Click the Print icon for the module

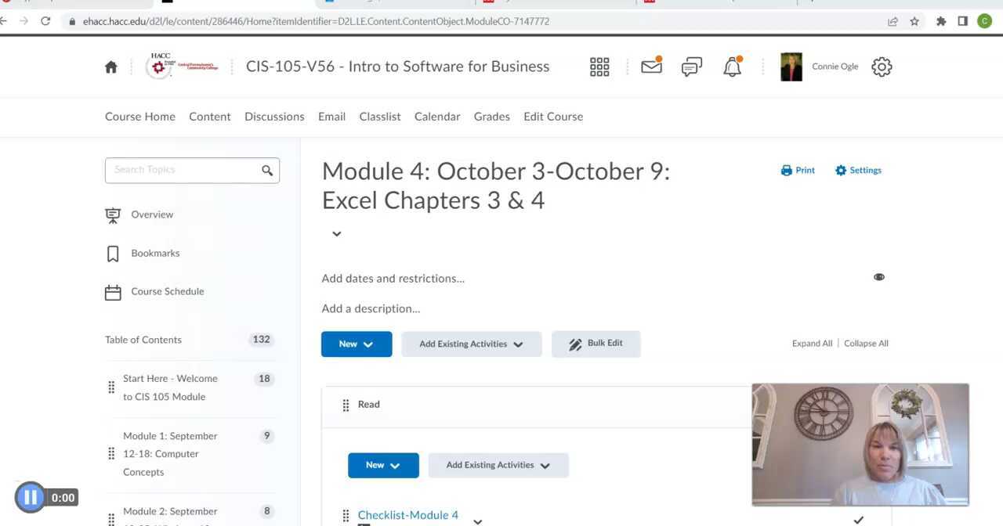[787, 171]
